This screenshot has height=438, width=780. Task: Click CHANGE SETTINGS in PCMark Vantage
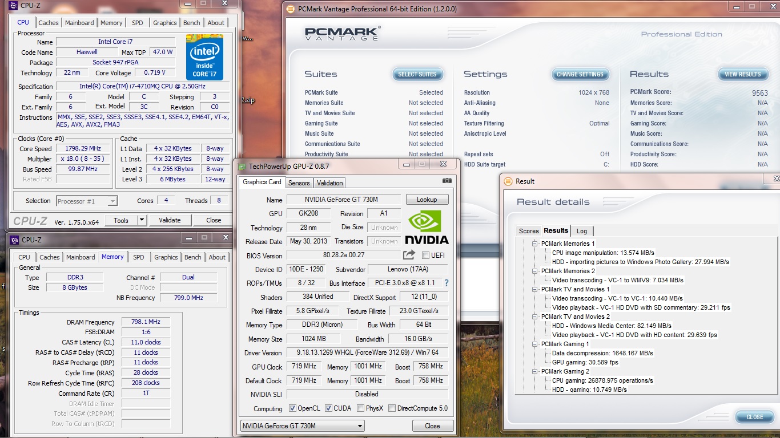(580, 74)
